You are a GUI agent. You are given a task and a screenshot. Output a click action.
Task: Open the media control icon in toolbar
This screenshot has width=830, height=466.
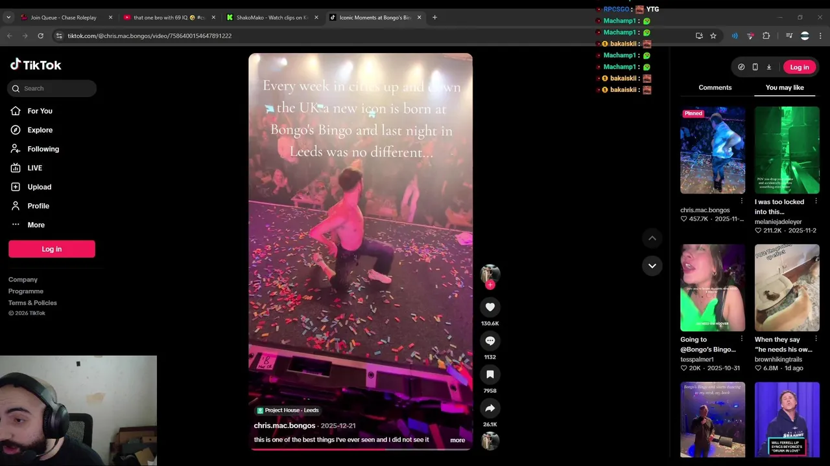789,36
